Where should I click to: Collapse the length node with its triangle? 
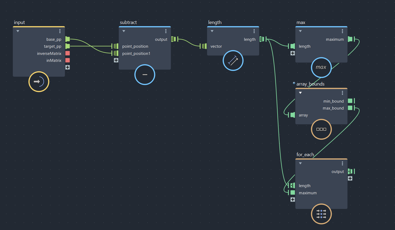pyautogui.click(x=212, y=31)
